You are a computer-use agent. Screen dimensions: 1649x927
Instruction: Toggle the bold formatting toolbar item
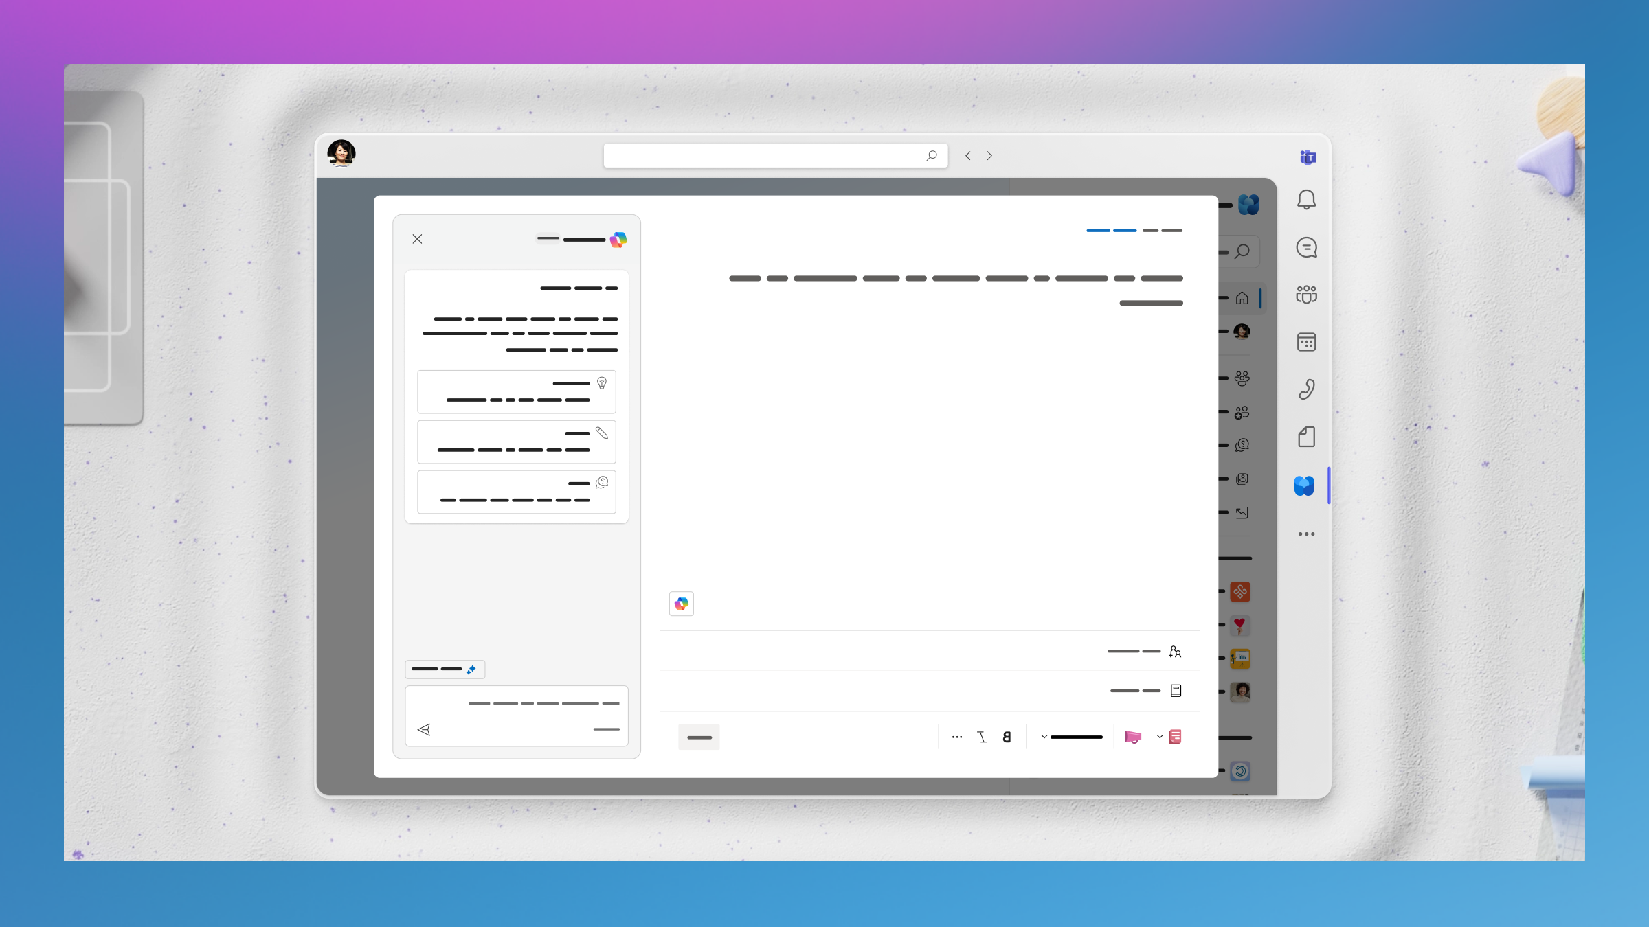1007,737
